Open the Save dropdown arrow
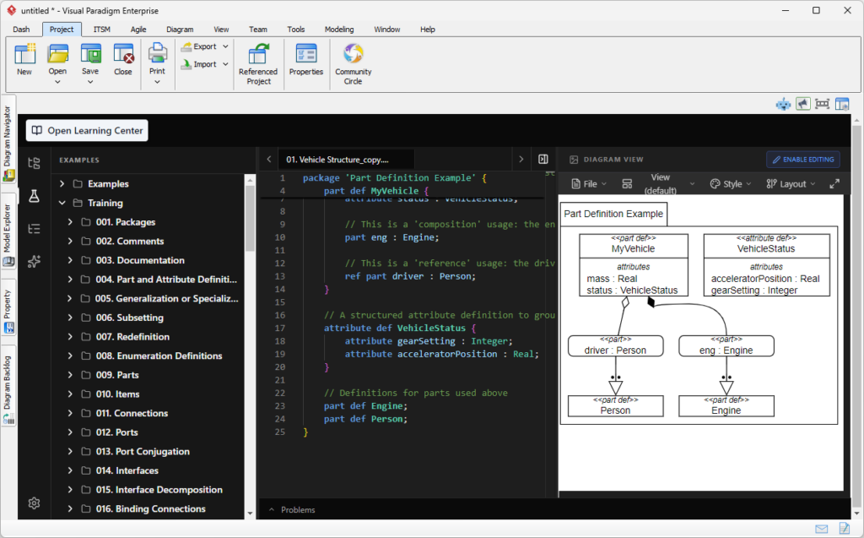Viewport: 864px width, 538px height. coord(90,82)
